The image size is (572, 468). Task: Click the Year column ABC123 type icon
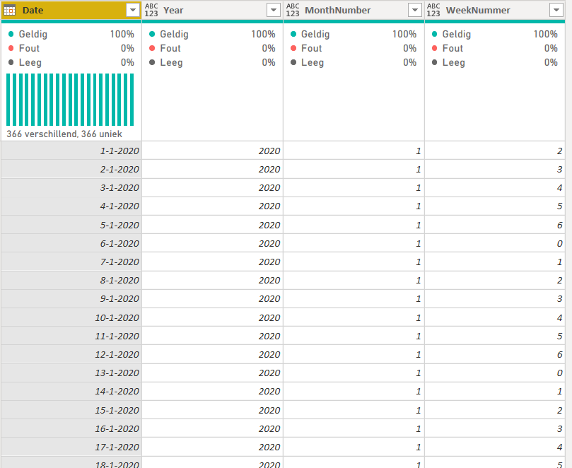(151, 10)
